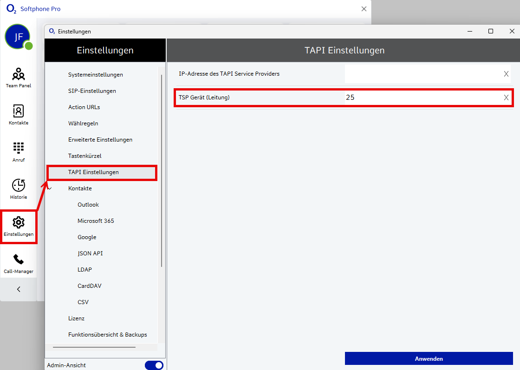This screenshot has height=370, width=520.
Task: Open Funktionsübersicht & Backups
Action: click(107, 335)
